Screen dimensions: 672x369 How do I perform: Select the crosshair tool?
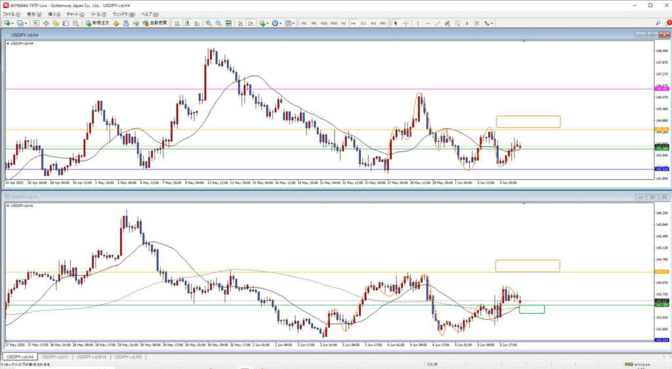tap(406, 23)
